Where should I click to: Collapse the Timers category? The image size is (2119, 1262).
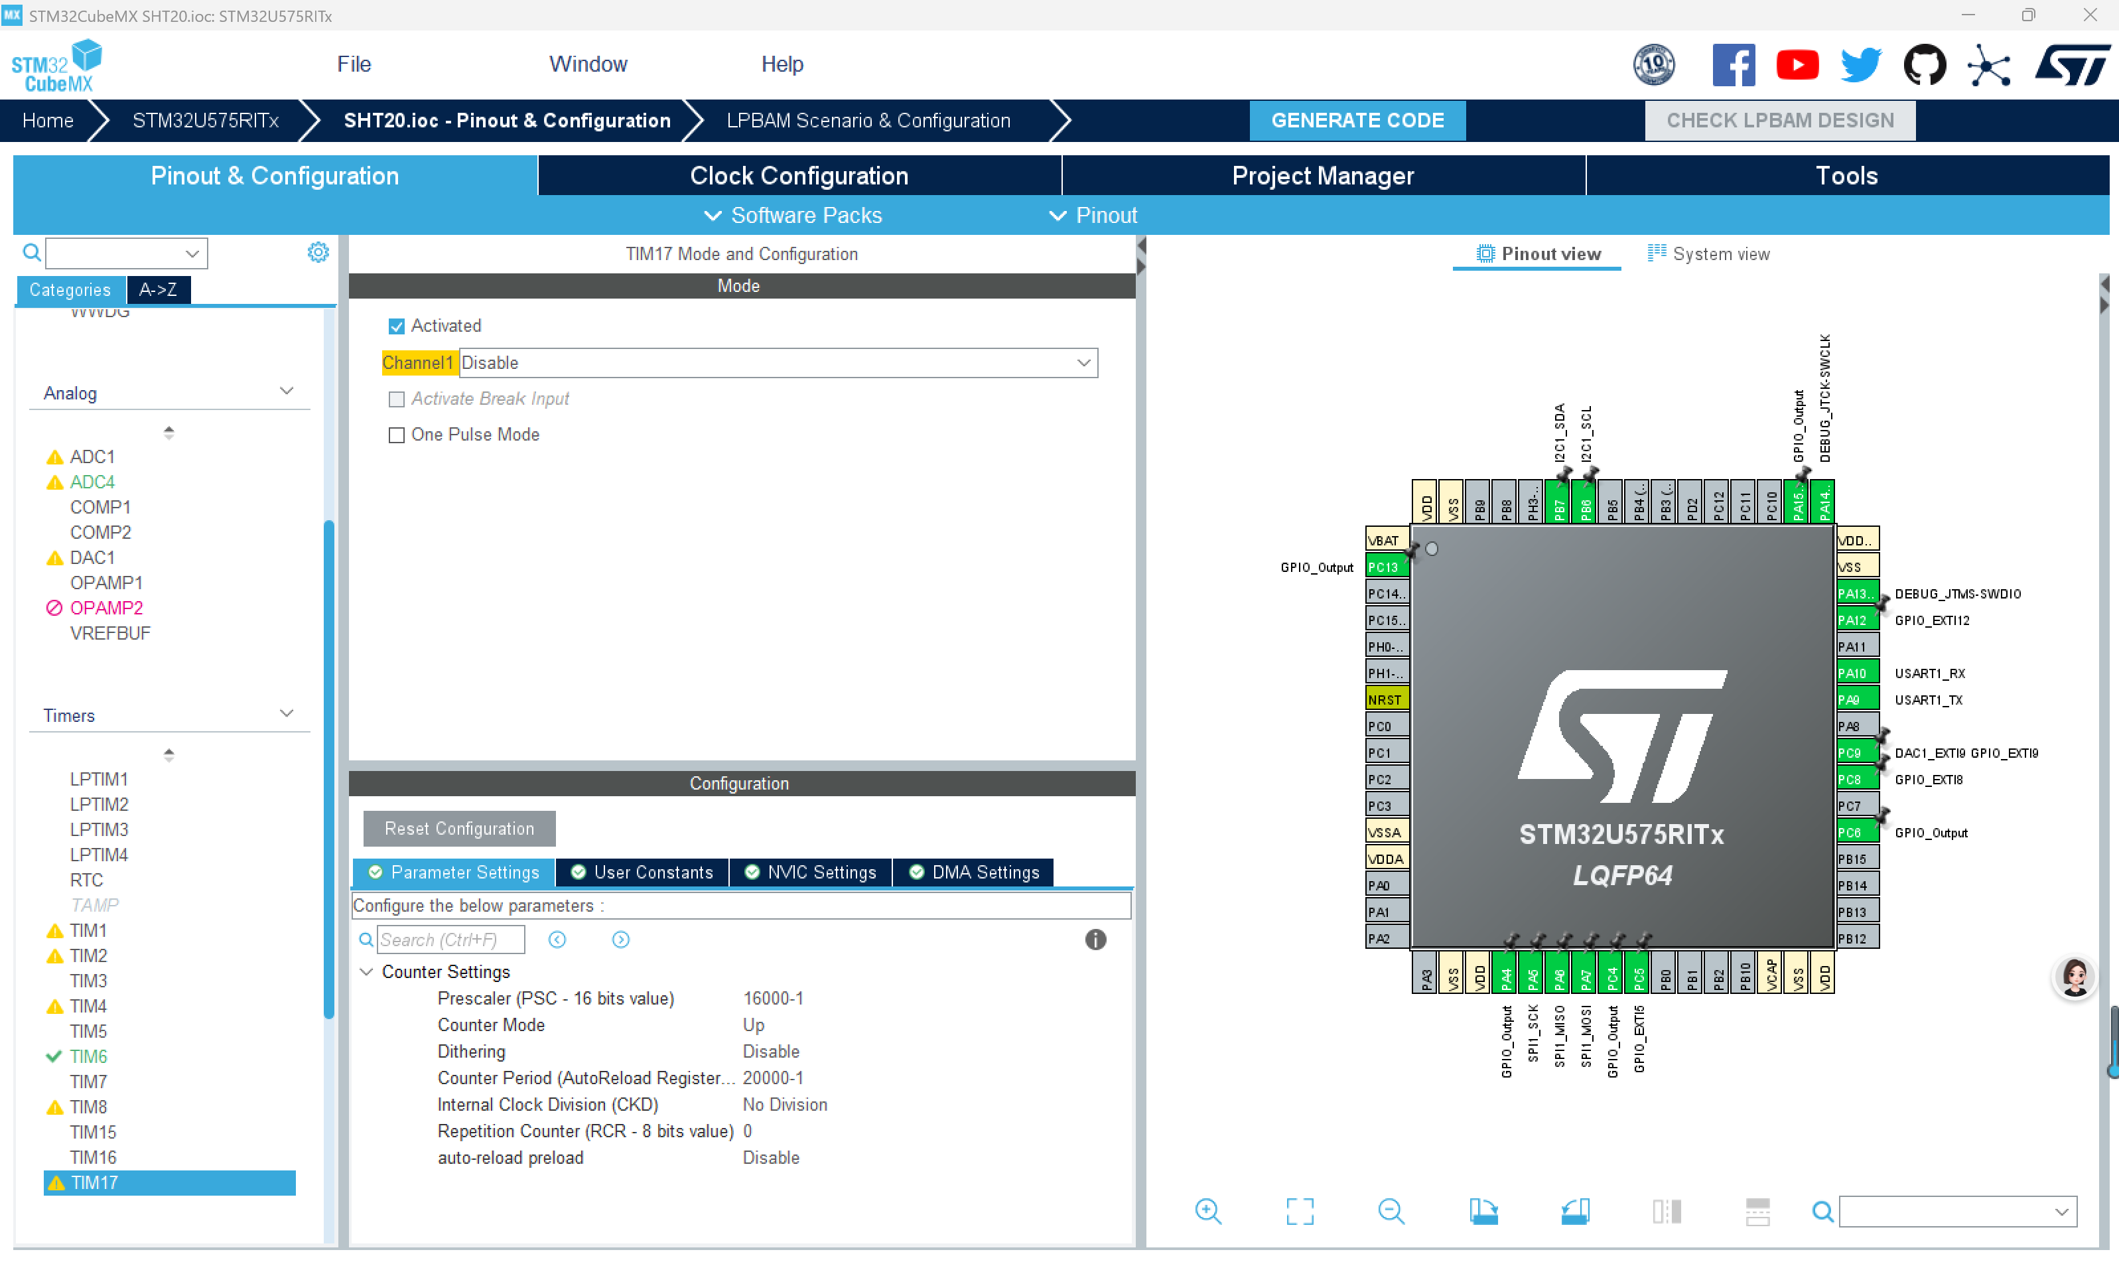tap(287, 713)
